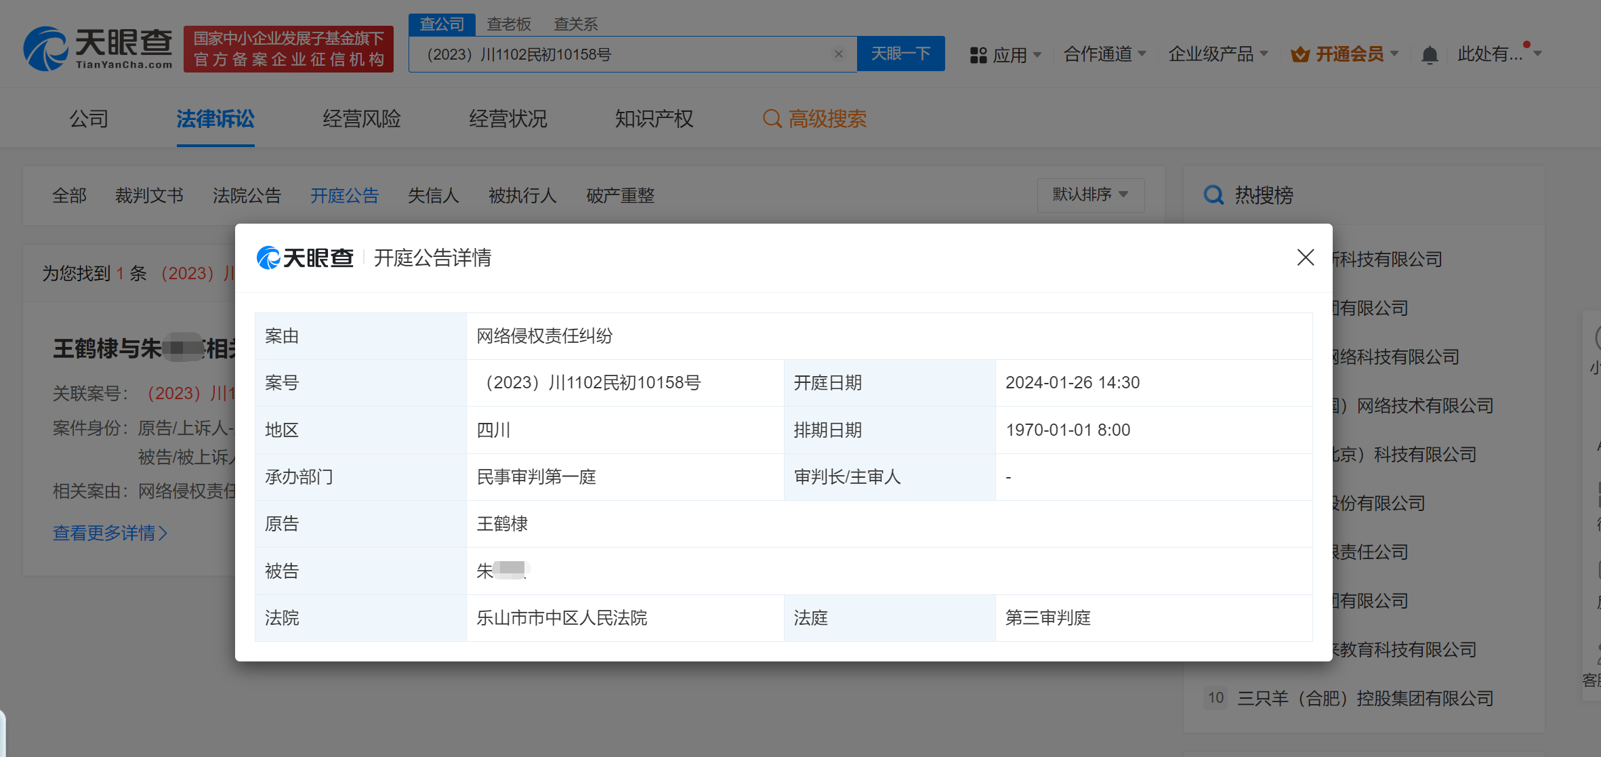
Task: Click Tianyancha logo in dialog header
Action: [x=306, y=258]
